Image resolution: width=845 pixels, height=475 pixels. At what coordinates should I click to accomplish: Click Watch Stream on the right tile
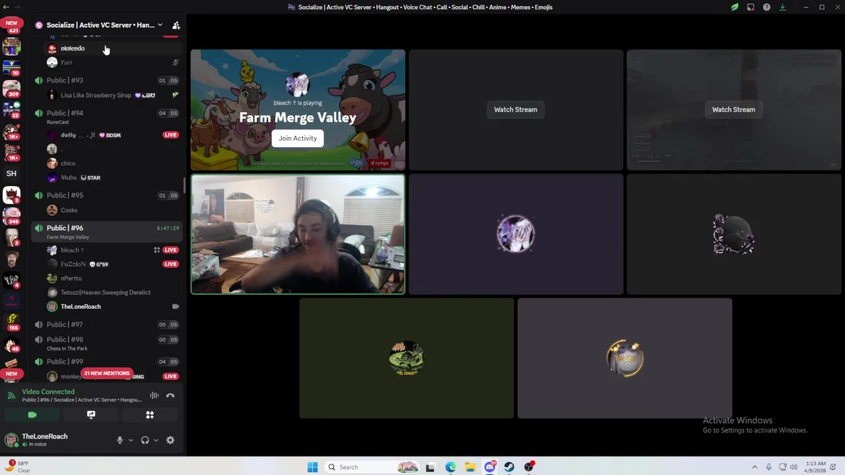(733, 110)
